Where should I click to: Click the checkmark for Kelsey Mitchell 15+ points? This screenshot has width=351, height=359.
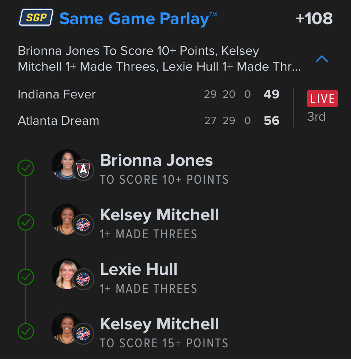[x=26, y=331]
